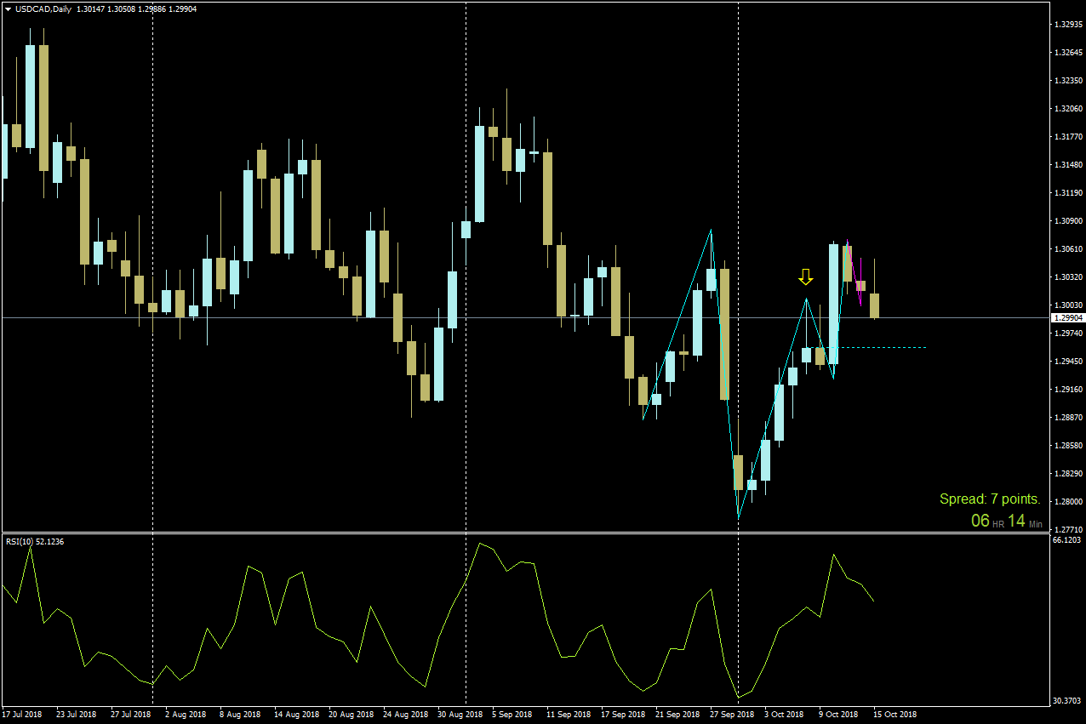Click price level 1.28000 on the axis
Image resolution: width=1086 pixels, height=724 pixels.
point(1067,502)
